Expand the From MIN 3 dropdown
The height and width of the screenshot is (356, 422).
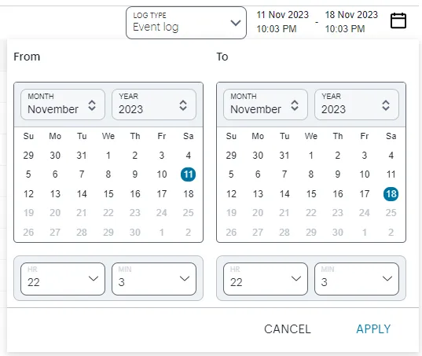pos(154,279)
